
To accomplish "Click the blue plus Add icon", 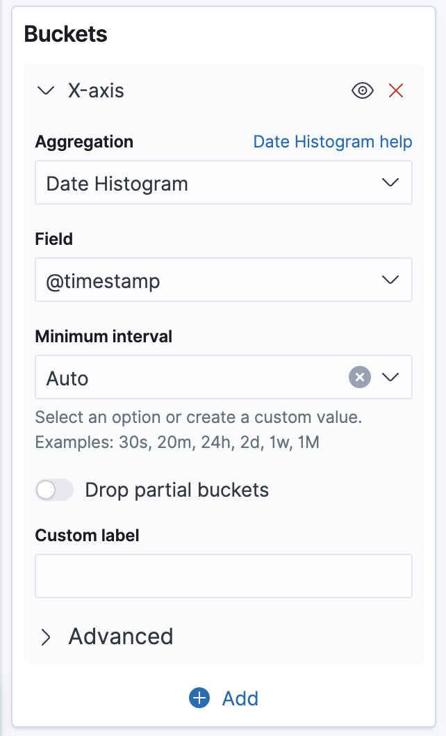I will coord(199,698).
